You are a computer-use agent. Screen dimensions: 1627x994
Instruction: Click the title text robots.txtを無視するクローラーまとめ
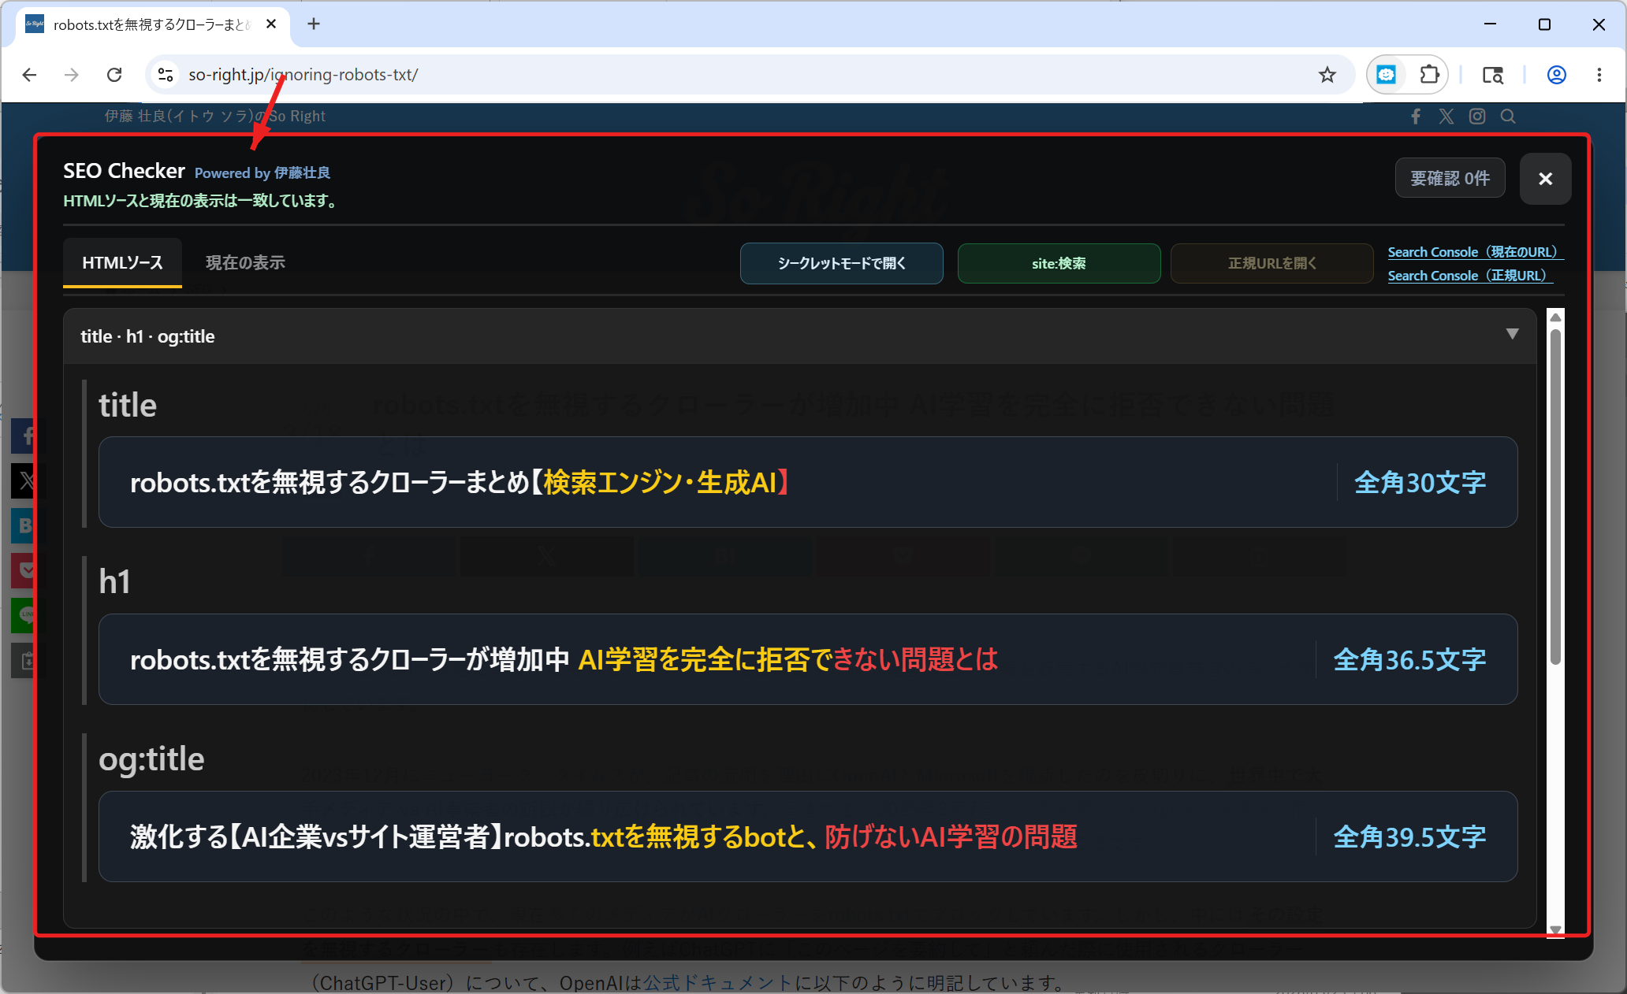329,483
